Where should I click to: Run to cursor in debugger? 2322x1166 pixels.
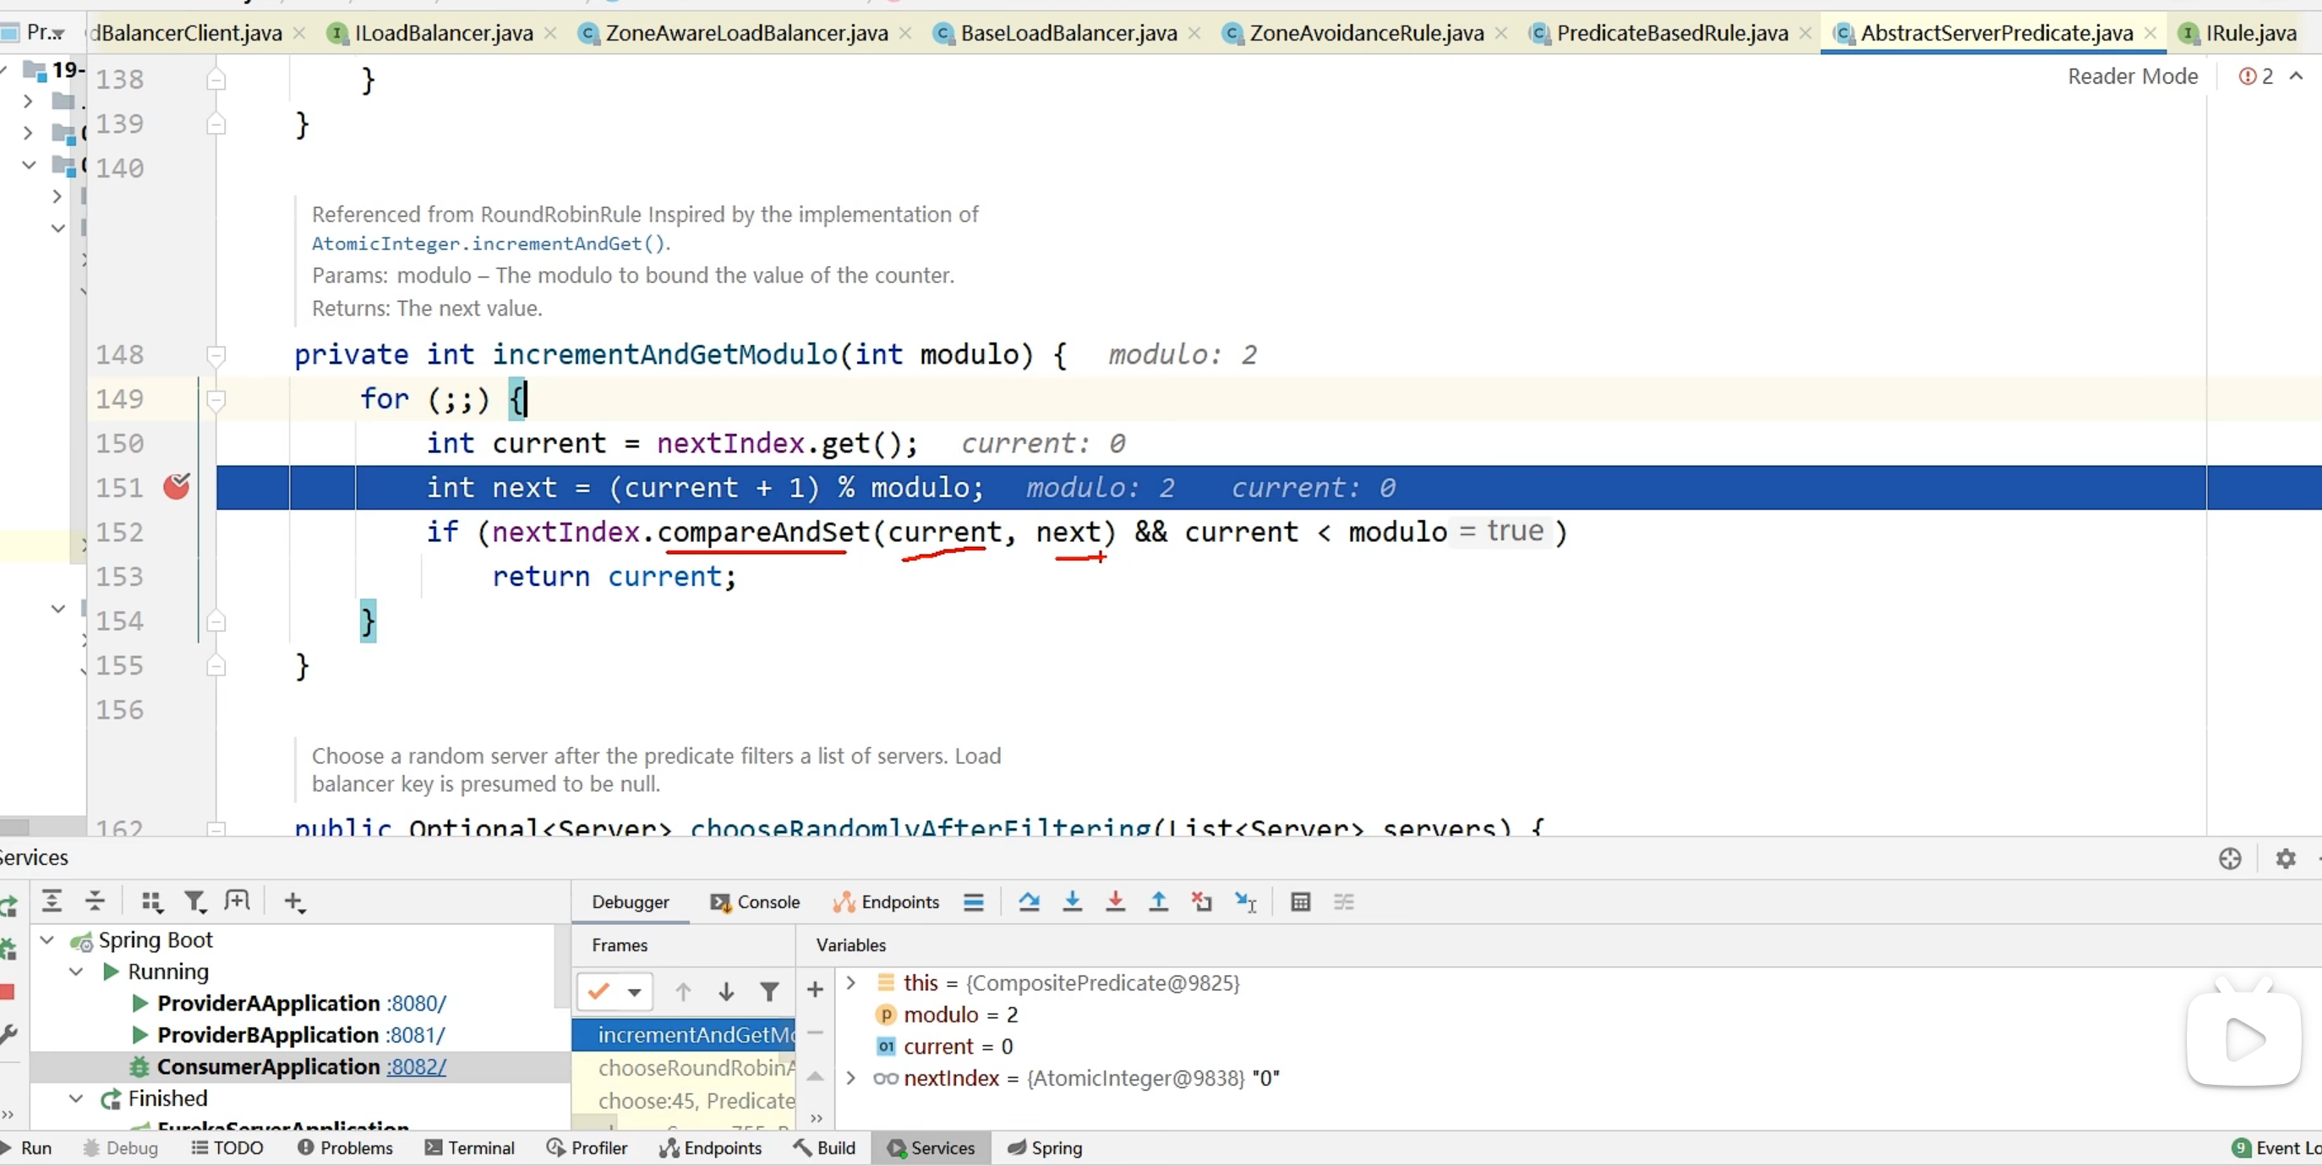1246,902
